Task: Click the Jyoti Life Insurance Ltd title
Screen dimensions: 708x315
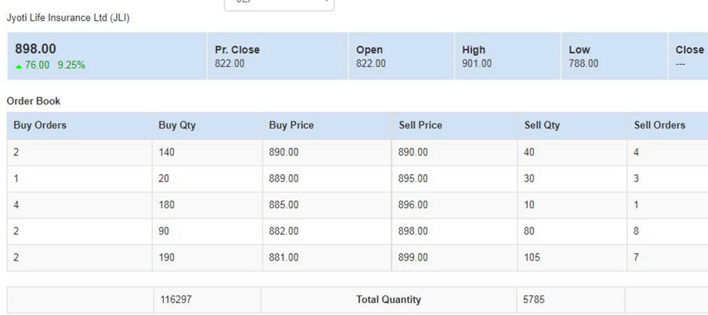Action: pos(68,18)
